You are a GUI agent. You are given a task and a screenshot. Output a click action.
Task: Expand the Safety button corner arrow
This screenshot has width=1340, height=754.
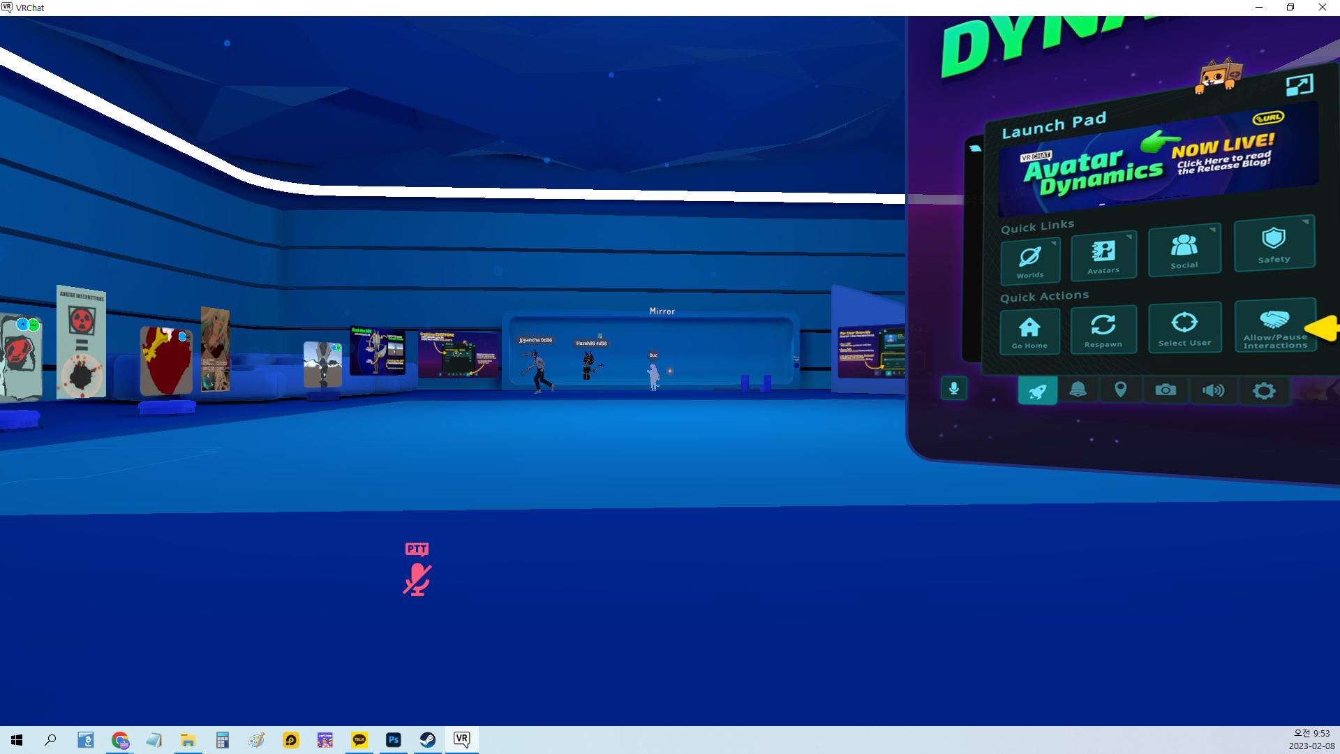(1306, 221)
